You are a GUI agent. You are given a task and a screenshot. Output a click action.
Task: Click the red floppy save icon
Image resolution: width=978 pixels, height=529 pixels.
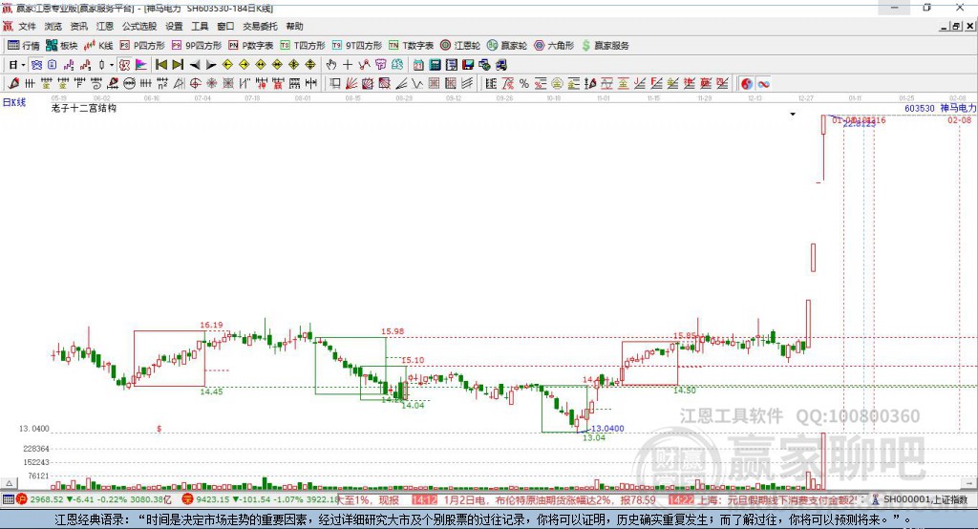pyautogui.click(x=468, y=65)
